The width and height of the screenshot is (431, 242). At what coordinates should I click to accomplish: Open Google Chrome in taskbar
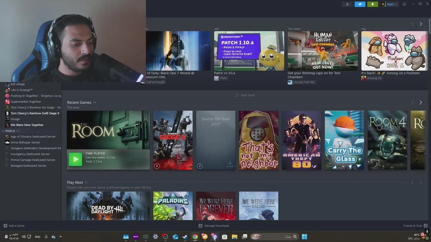(195, 237)
